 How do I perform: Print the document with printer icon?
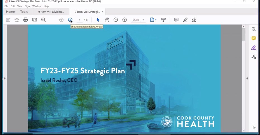[25, 20]
